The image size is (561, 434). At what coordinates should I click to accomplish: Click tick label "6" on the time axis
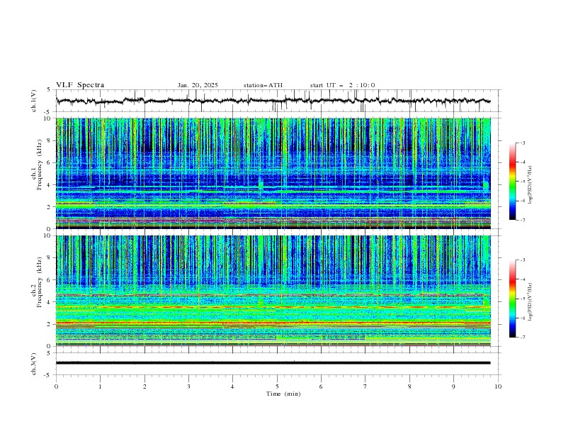pyautogui.click(x=322, y=386)
